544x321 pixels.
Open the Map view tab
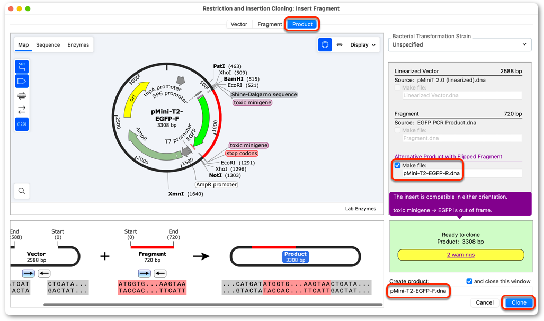(x=23, y=45)
